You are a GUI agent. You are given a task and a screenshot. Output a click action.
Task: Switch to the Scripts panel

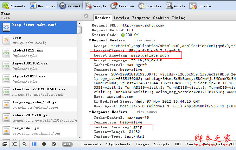pos(96,6)
